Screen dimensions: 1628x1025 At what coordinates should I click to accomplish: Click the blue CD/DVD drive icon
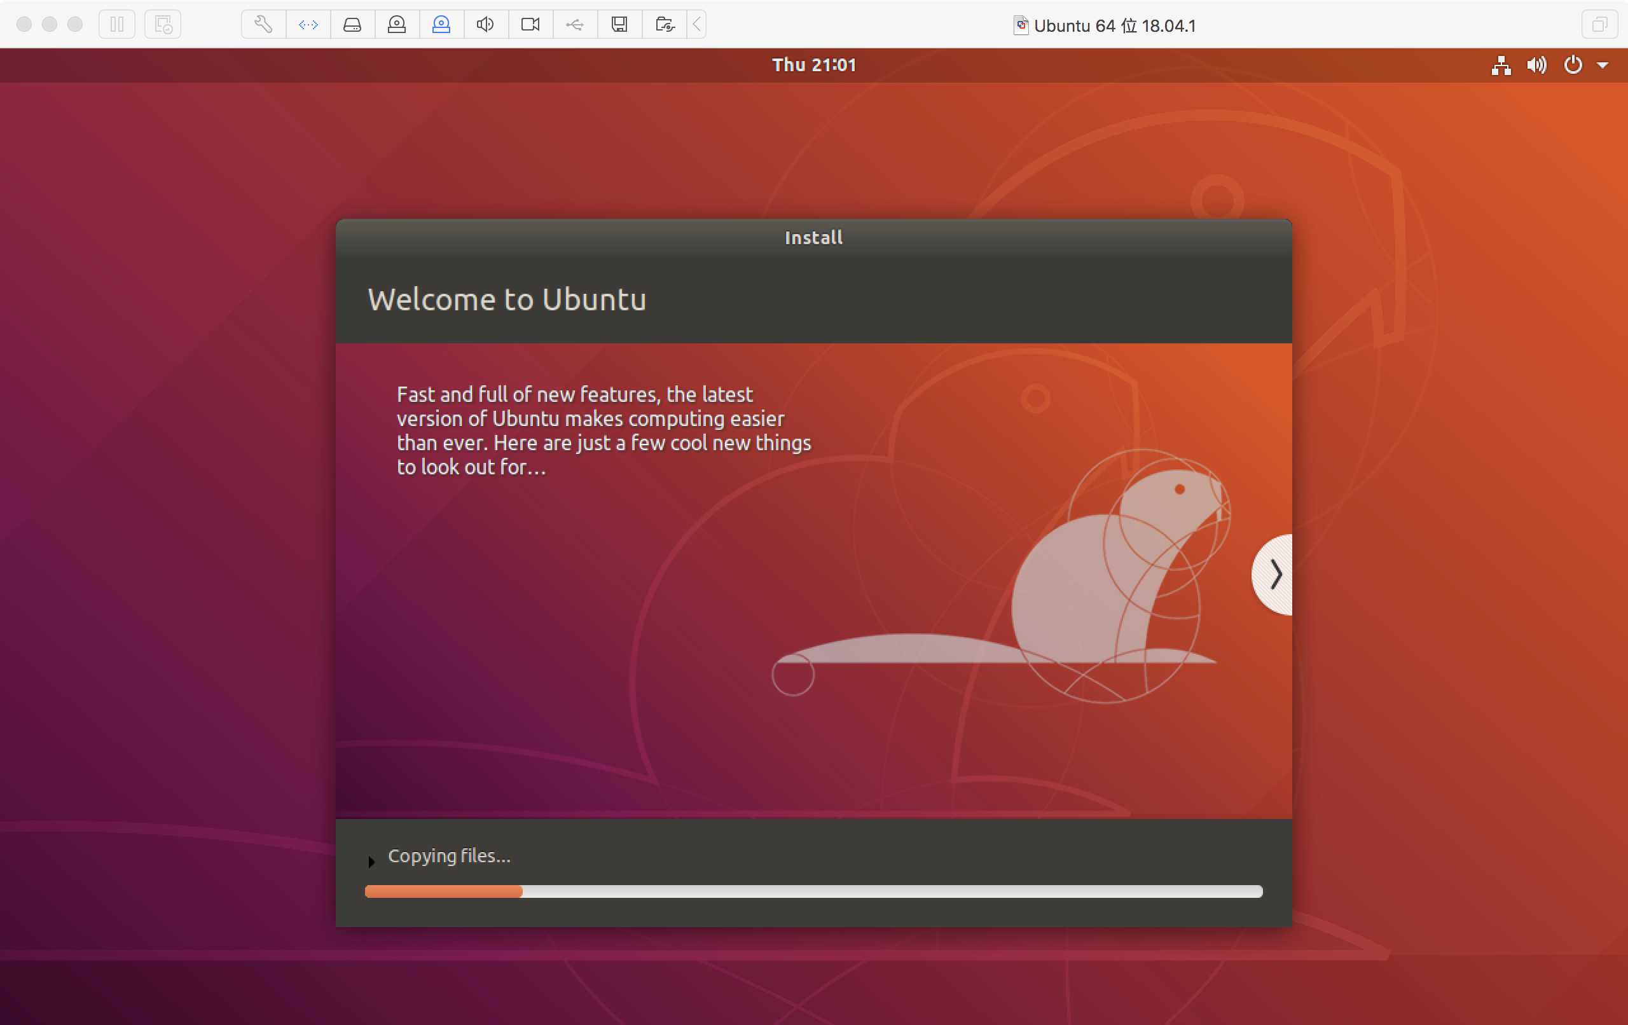(x=441, y=24)
